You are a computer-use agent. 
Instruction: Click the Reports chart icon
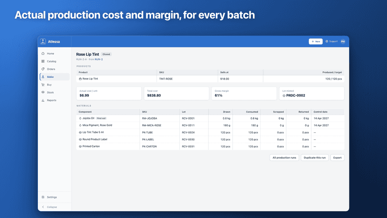pos(43,100)
